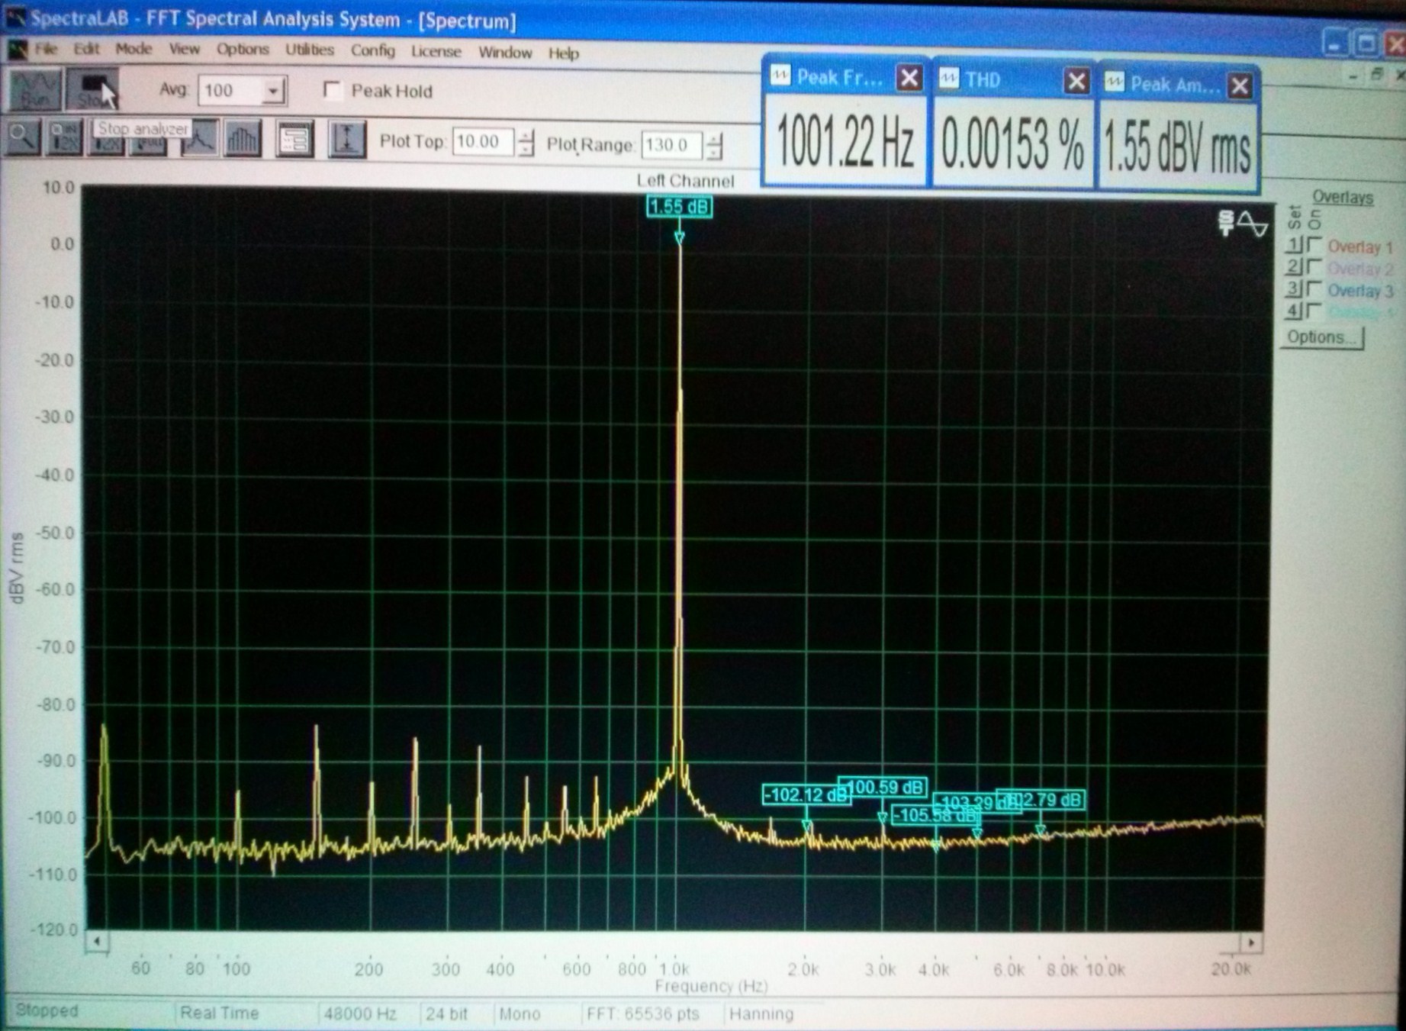Close the Peak Frequency readout window
Viewport: 1406px width, 1031px height.
tap(909, 78)
